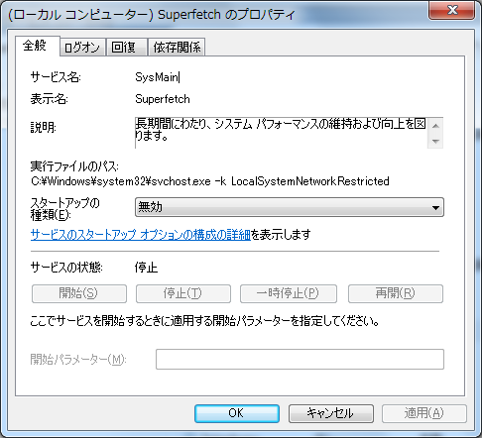Click the svchost.exe executable path text
The image size is (482, 438).
[x=210, y=181]
